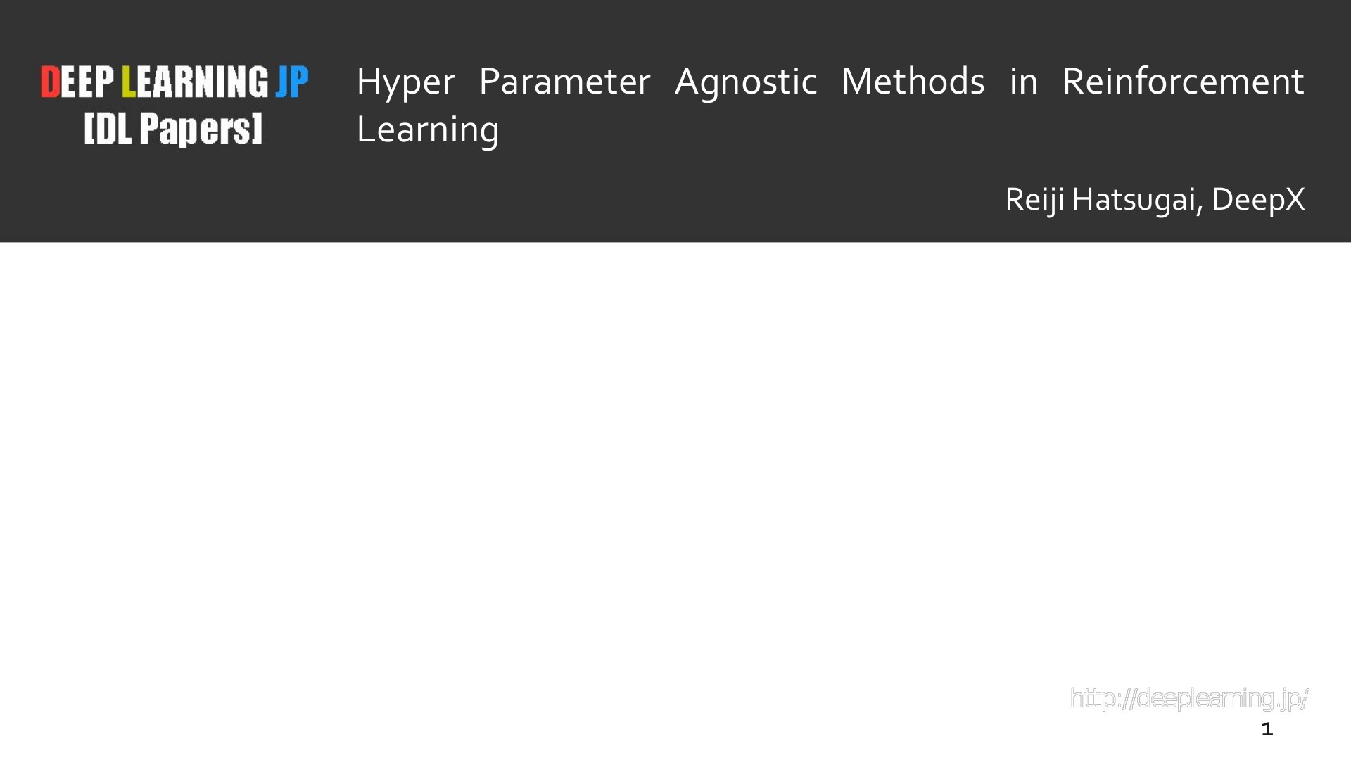Image resolution: width=1351 pixels, height=760 pixels.
Task: Click the word Hyper in the title
Action: (405, 82)
